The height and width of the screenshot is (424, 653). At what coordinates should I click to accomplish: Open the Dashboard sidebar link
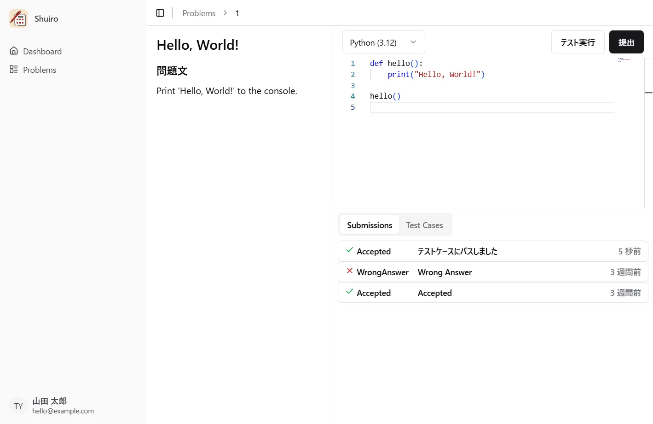(42, 52)
